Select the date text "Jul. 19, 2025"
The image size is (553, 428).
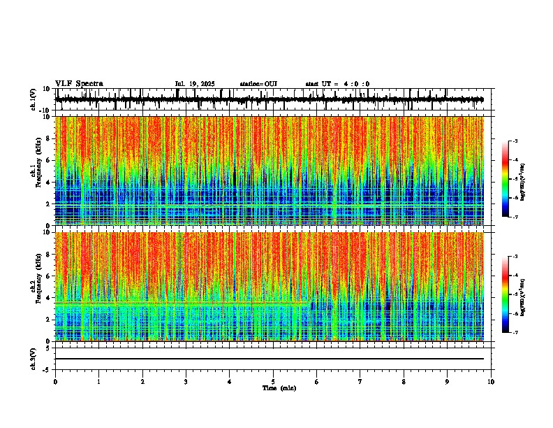(x=195, y=84)
